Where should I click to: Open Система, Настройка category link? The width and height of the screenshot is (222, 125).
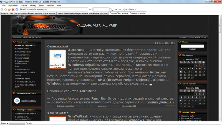pos(65,106)
